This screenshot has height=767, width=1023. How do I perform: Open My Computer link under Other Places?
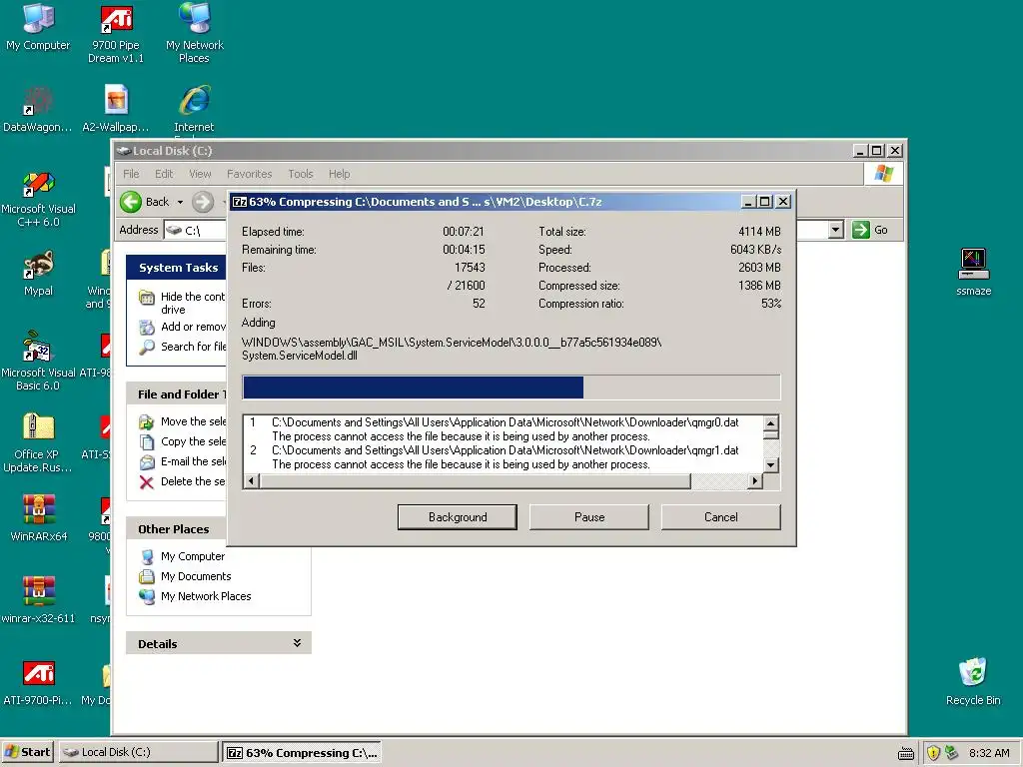(x=193, y=556)
